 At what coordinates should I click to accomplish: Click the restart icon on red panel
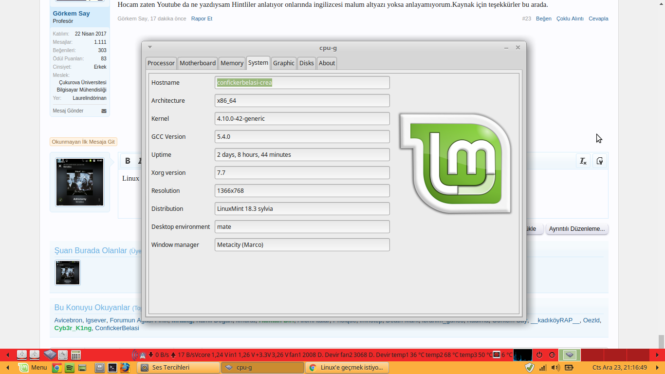(x=552, y=355)
